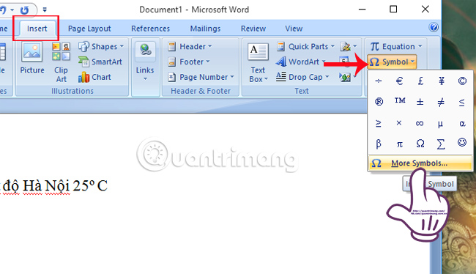Screen dimensions: 476x274
Task: Click the text "Hà Nội 25º C"
Action: click(x=66, y=185)
